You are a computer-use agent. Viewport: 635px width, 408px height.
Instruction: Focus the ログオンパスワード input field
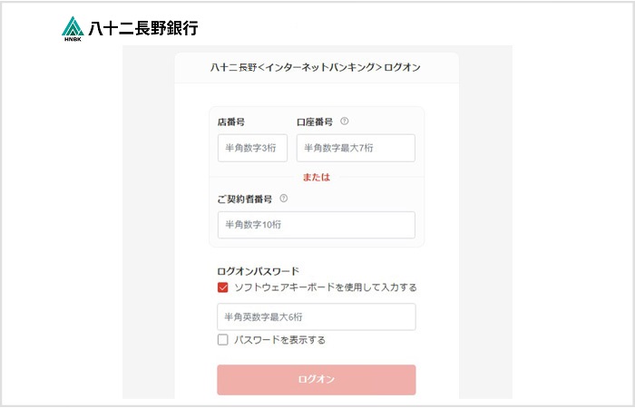[316, 316]
